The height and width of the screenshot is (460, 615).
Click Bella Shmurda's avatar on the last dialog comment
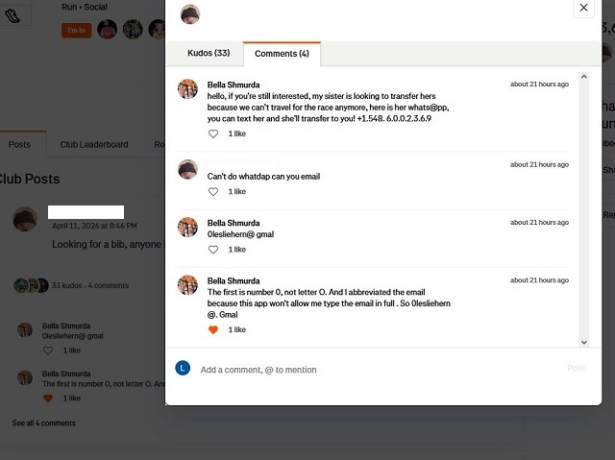(x=188, y=285)
